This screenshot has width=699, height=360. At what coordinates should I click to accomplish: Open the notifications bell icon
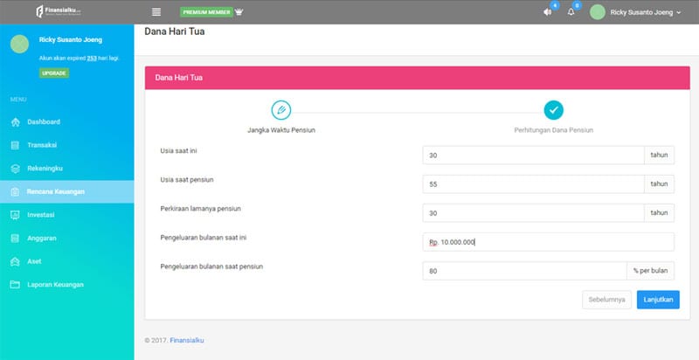(571, 12)
